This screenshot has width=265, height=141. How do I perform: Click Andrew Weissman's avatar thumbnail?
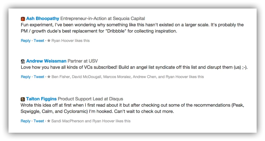pos(23,61)
